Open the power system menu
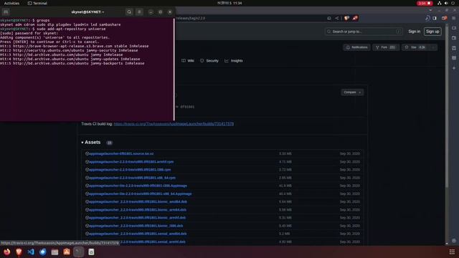Image resolution: width=459 pixels, height=258 pixels. point(453,3)
